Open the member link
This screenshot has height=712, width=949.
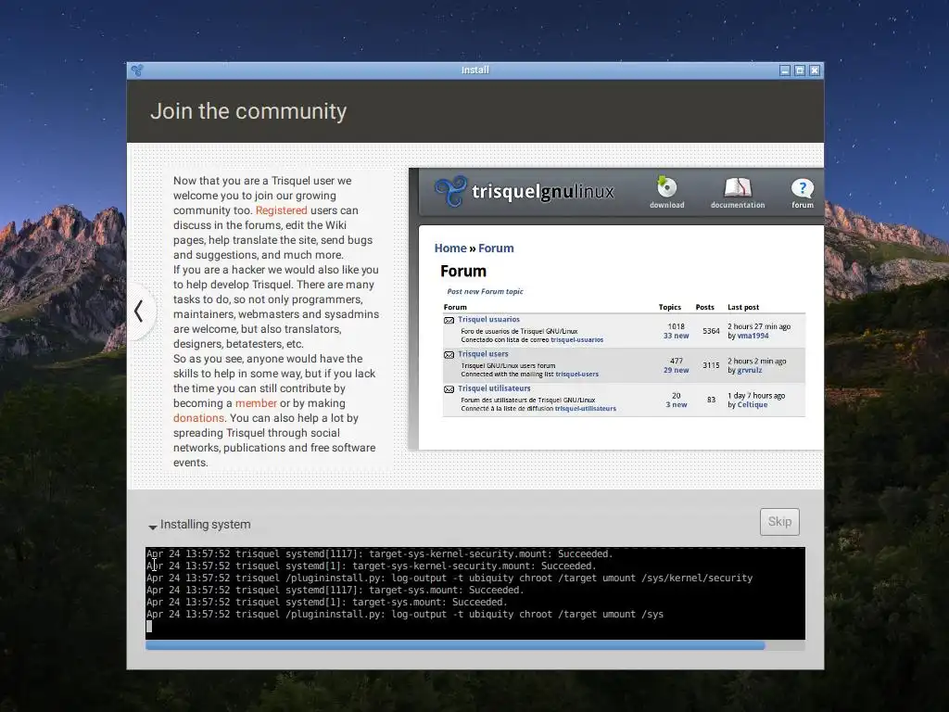tap(256, 403)
